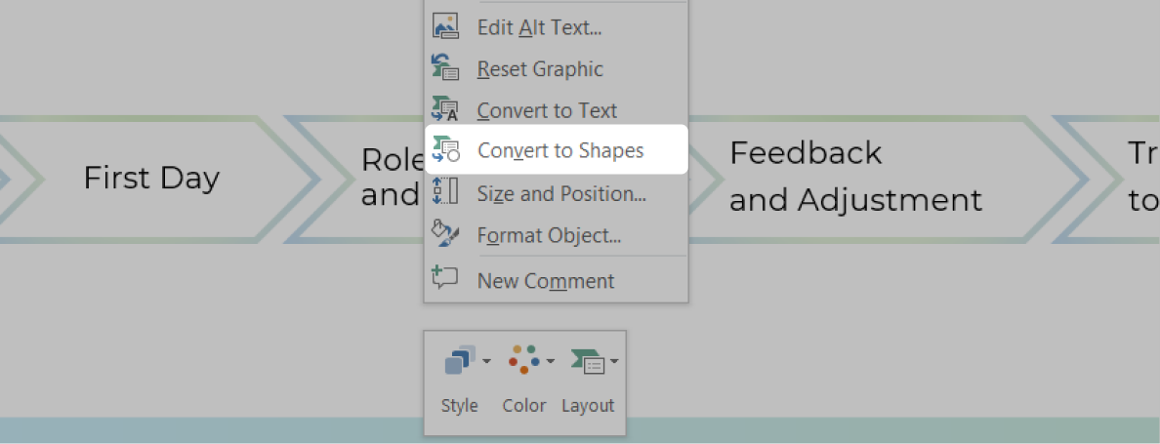Expand the Style dropdown arrow
Image resolution: width=1160 pixels, height=444 pixels.
coord(486,363)
